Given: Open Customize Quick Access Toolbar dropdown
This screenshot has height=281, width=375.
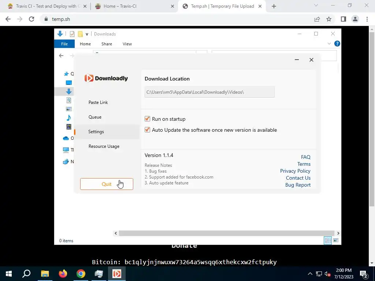Looking at the screenshot, I should coord(87,34).
